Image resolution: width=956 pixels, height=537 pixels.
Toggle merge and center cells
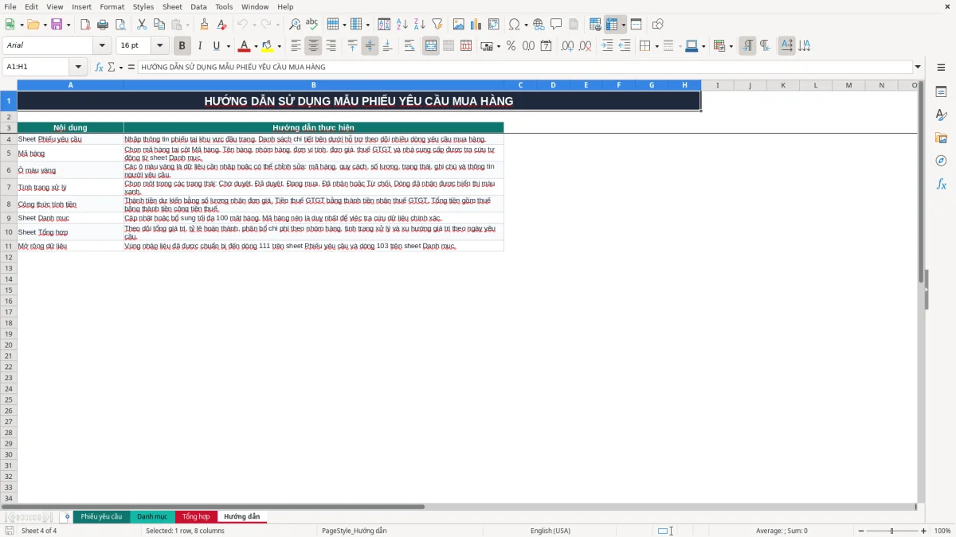(x=431, y=46)
